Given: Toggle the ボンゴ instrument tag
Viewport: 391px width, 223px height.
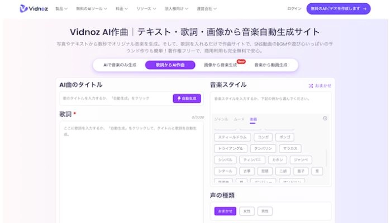Looking at the screenshot, I should 285,137.
